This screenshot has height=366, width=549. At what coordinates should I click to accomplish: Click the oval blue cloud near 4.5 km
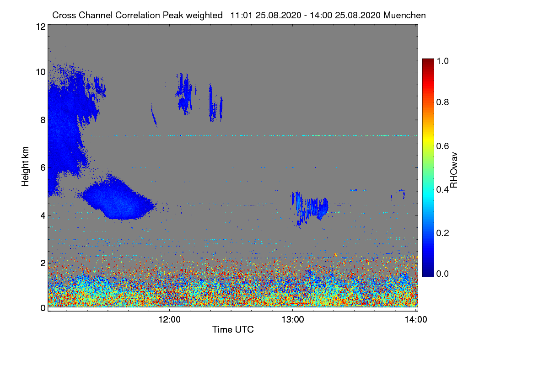click(117, 198)
